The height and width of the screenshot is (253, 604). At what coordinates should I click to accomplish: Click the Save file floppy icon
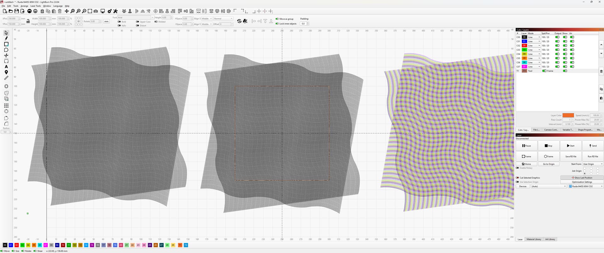coord(17,11)
